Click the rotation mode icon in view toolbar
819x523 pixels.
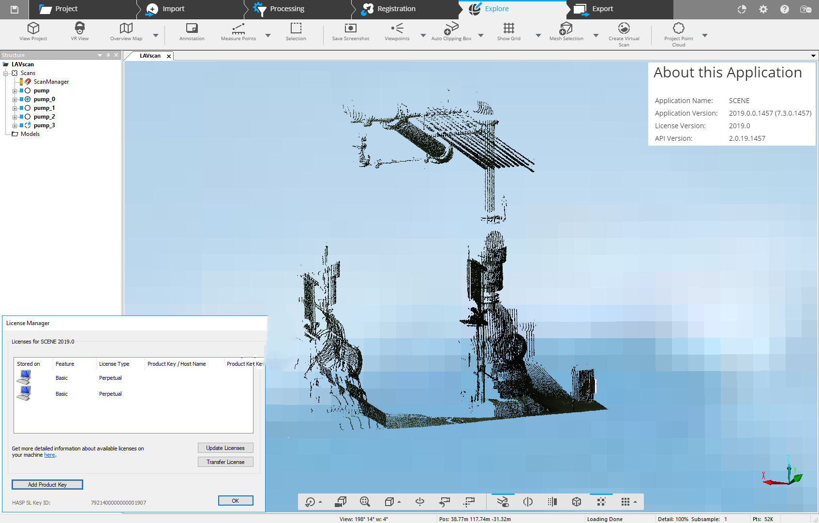(311, 502)
